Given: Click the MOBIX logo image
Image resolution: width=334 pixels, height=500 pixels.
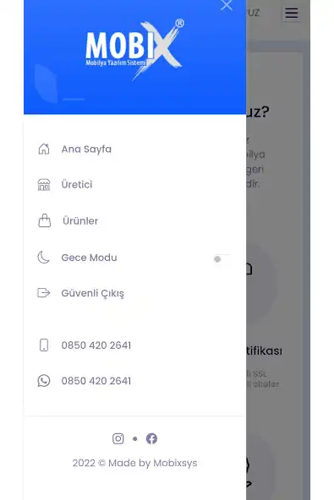Looking at the screenshot, I should [134, 50].
